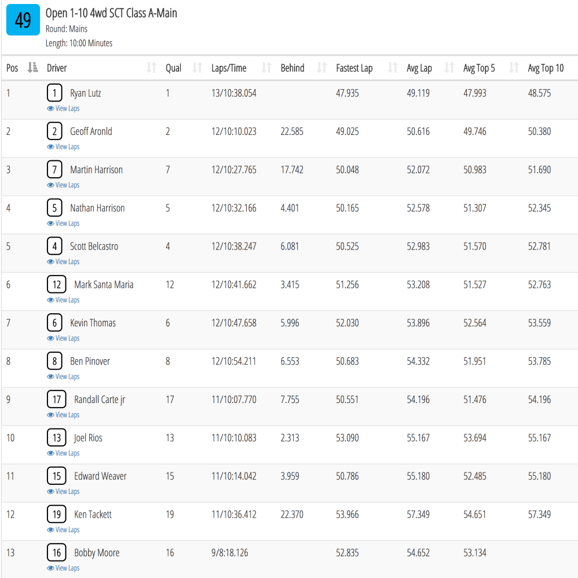Screen dimensions: 578x578
Task: Sort by Driver column arrows
Action: pos(151,68)
